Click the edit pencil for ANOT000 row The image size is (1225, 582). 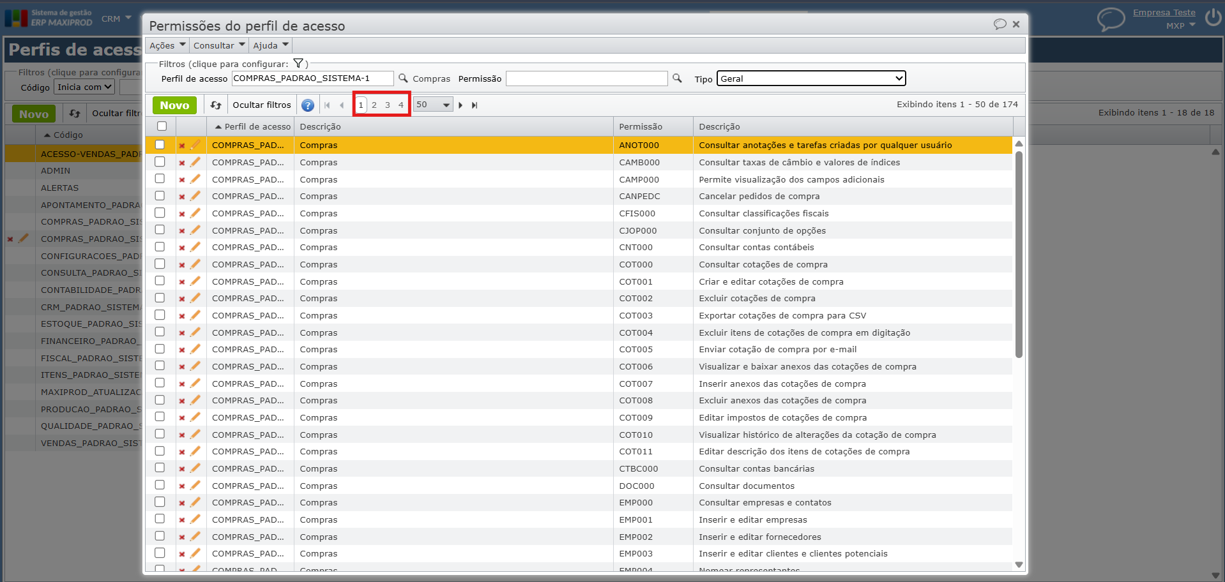coord(195,145)
